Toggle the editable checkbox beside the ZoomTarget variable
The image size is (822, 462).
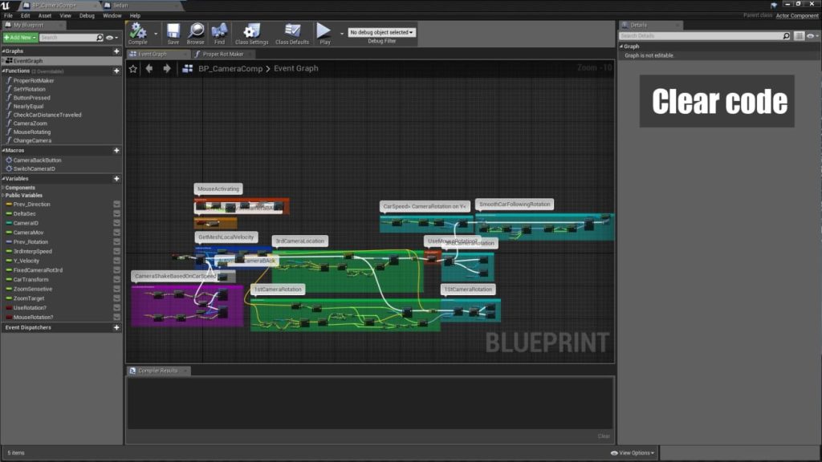[x=116, y=298]
